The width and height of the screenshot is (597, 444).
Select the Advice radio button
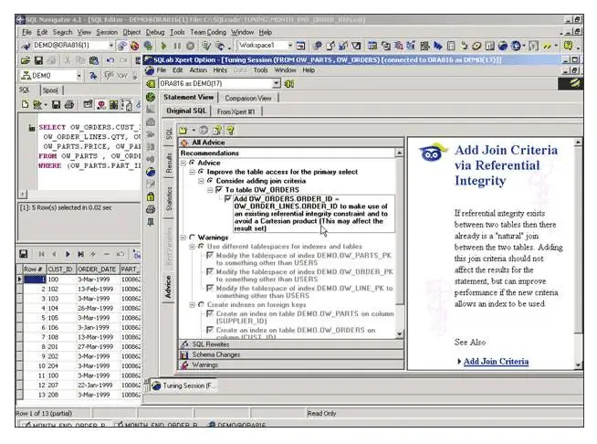[x=192, y=163]
